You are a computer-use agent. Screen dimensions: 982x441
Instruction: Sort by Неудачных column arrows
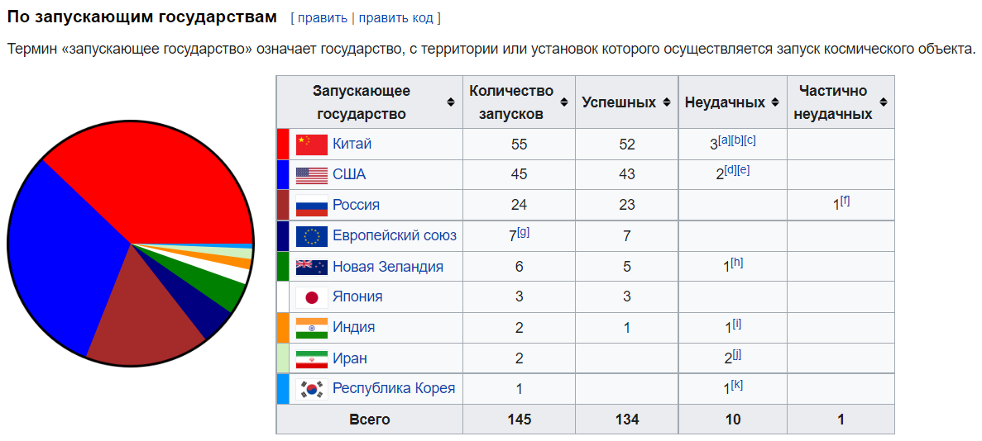point(775,102)
